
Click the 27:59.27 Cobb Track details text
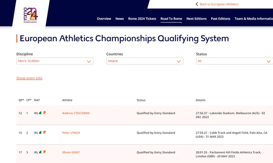pyautogui.click(x=231, y=134)
